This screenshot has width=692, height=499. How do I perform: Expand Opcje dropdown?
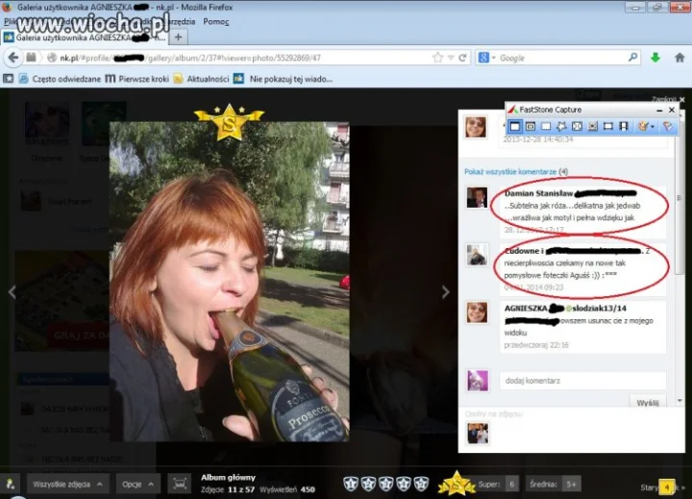137,485
